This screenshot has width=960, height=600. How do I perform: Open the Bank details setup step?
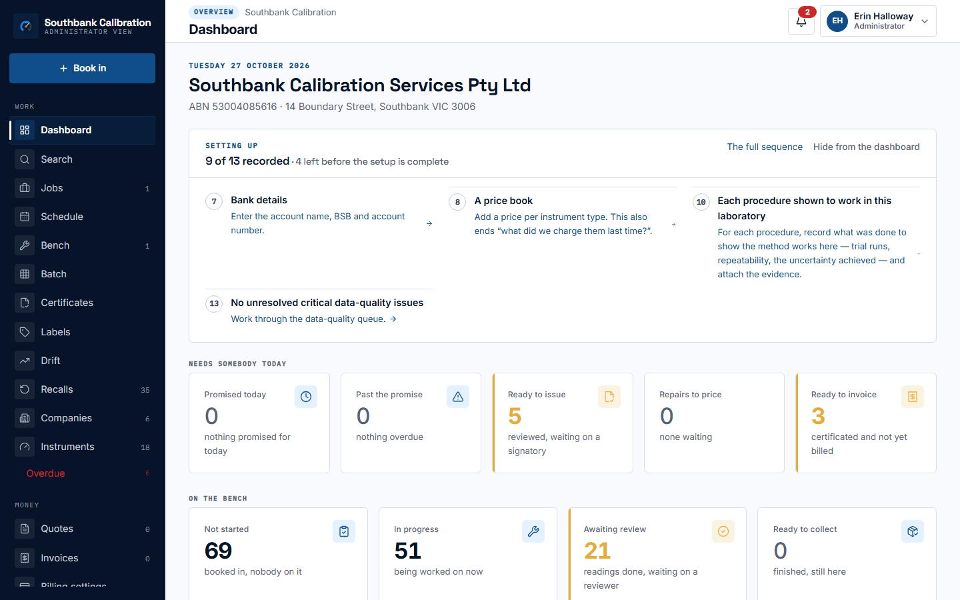tap(319, 215)
